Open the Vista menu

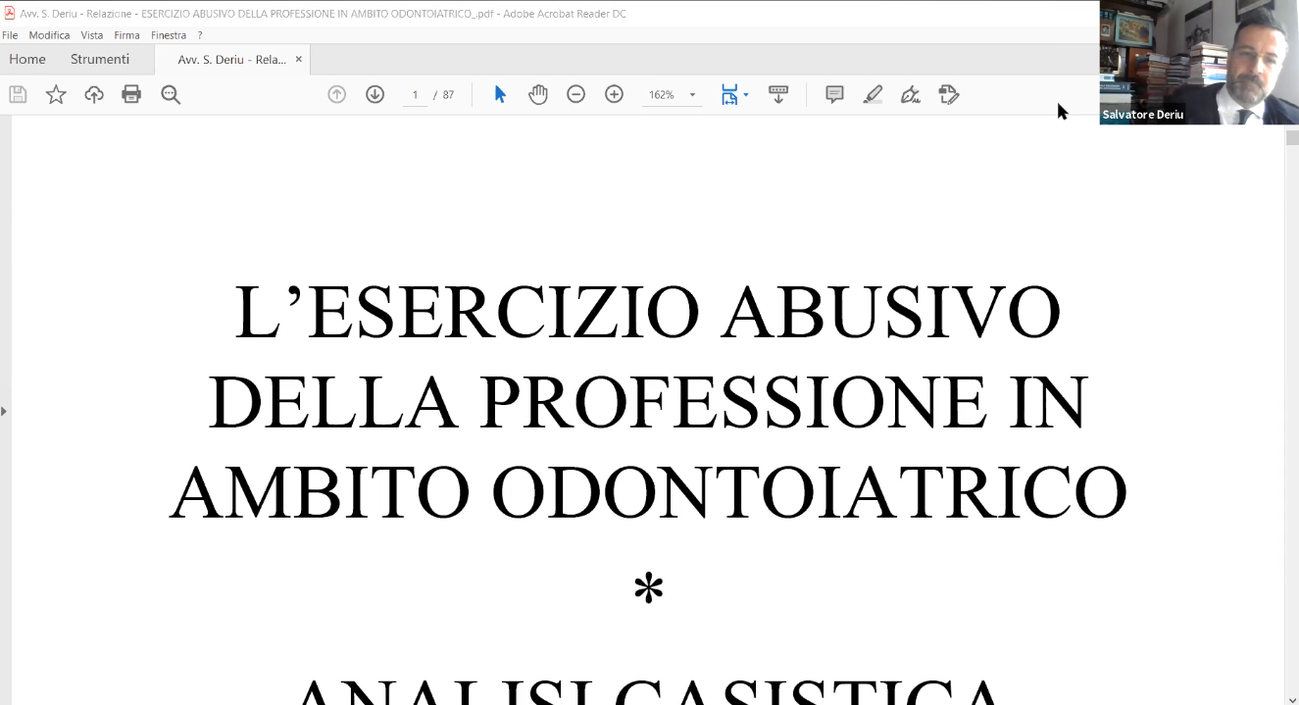pyautogui.click(x=92, y=35)
